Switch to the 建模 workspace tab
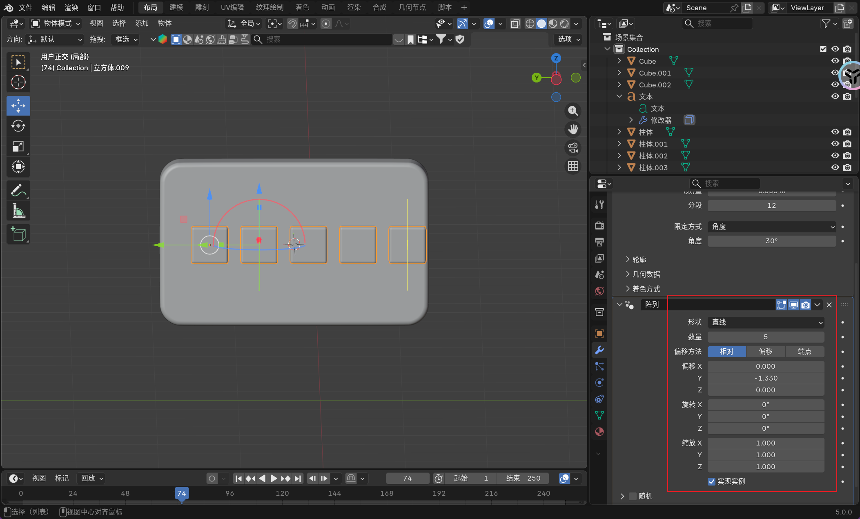The height and width of the screenshot is (519, 860). click(176, 7)
